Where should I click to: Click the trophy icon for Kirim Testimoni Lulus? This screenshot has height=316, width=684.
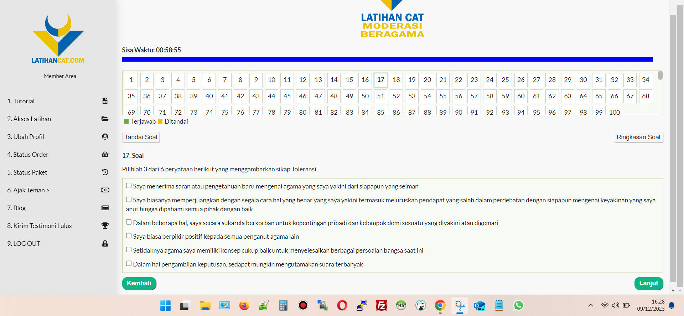point(105,226)
